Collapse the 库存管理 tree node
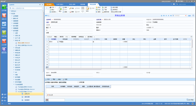196x106 pixels. 12,31
